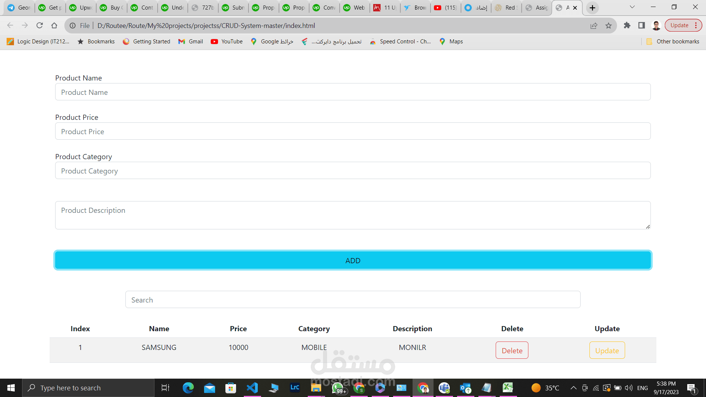
Task: Open Chrome menu via Update button
Action: pyautogui.click(x=683, y=25)
